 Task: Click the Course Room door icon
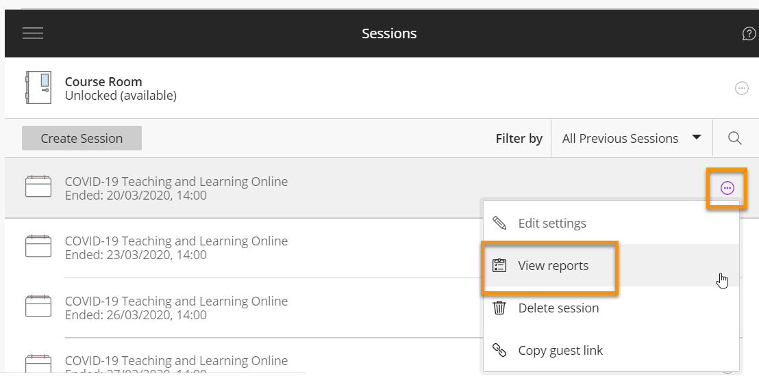click(38, 88)
